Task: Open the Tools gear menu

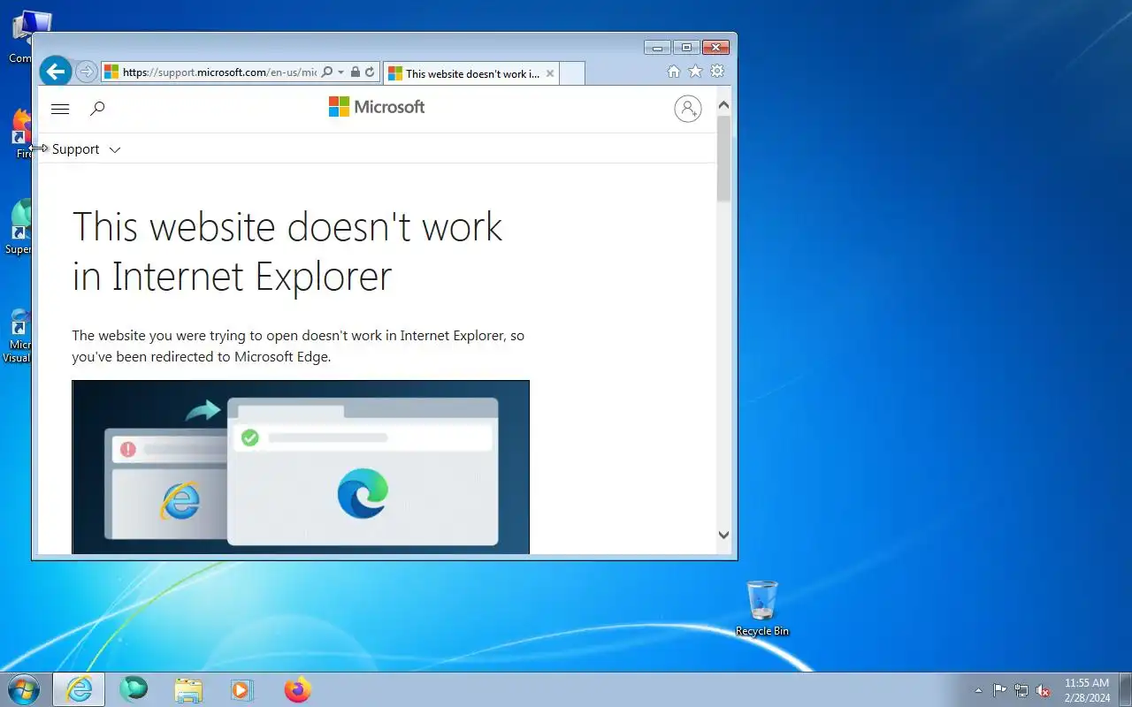Action: pyautogui.click(x=717, y=72)
